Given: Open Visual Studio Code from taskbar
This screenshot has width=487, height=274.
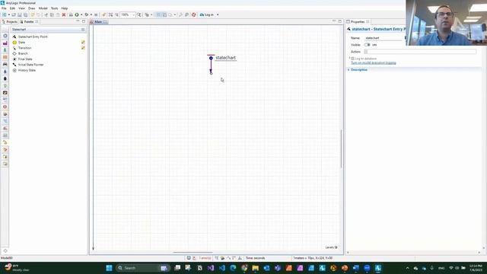Looking at the screenshot, I should [x=222, y=268].
